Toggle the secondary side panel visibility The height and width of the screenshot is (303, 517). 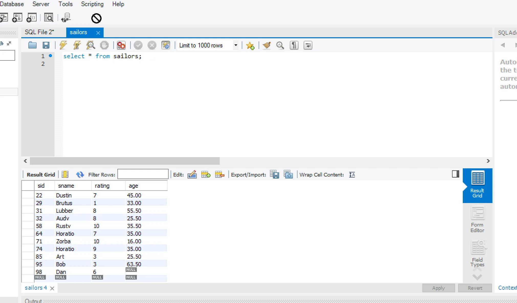(455, 174)
